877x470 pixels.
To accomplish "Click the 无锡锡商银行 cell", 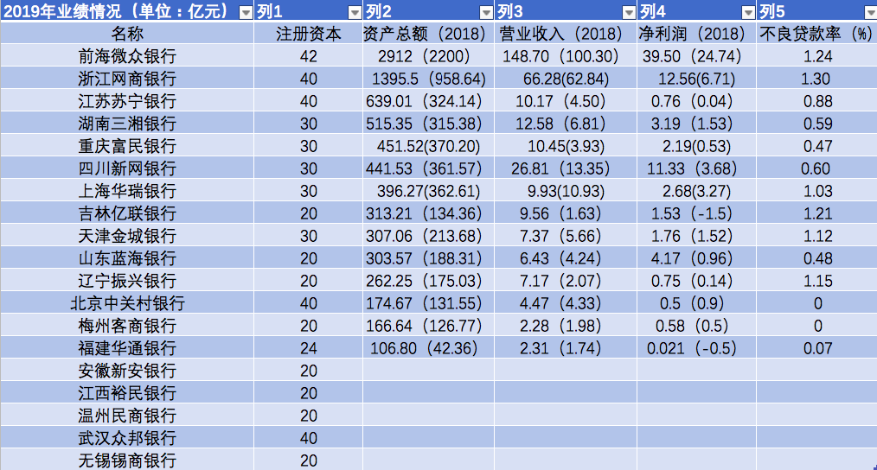I will point(127,460).
